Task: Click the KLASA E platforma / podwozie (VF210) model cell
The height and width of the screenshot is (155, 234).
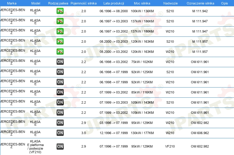Action: pos(35,147)
